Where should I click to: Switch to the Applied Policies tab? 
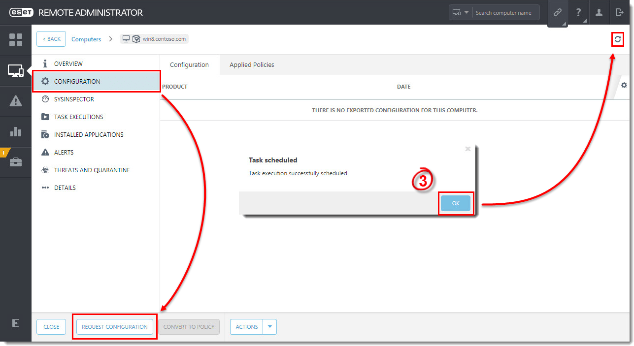(252, 65)
